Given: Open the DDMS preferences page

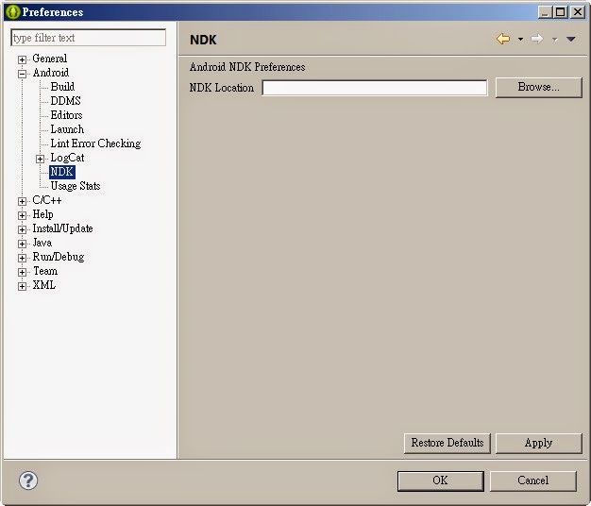Looking at the screenshot, I should tap(65, 101).
